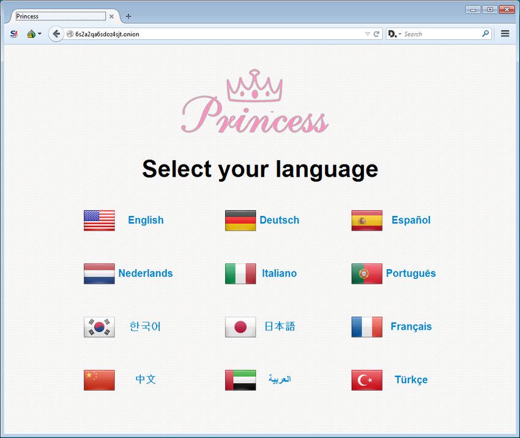520x438 pixels.
Task: Reload the page with the refresh icon
Action: pyautogui.click(x=376, y=34)
